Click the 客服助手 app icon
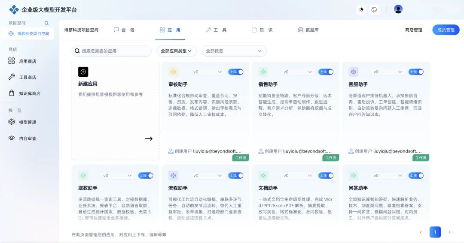464x243 pixels. pyautogui.click(x=353, y=72)
